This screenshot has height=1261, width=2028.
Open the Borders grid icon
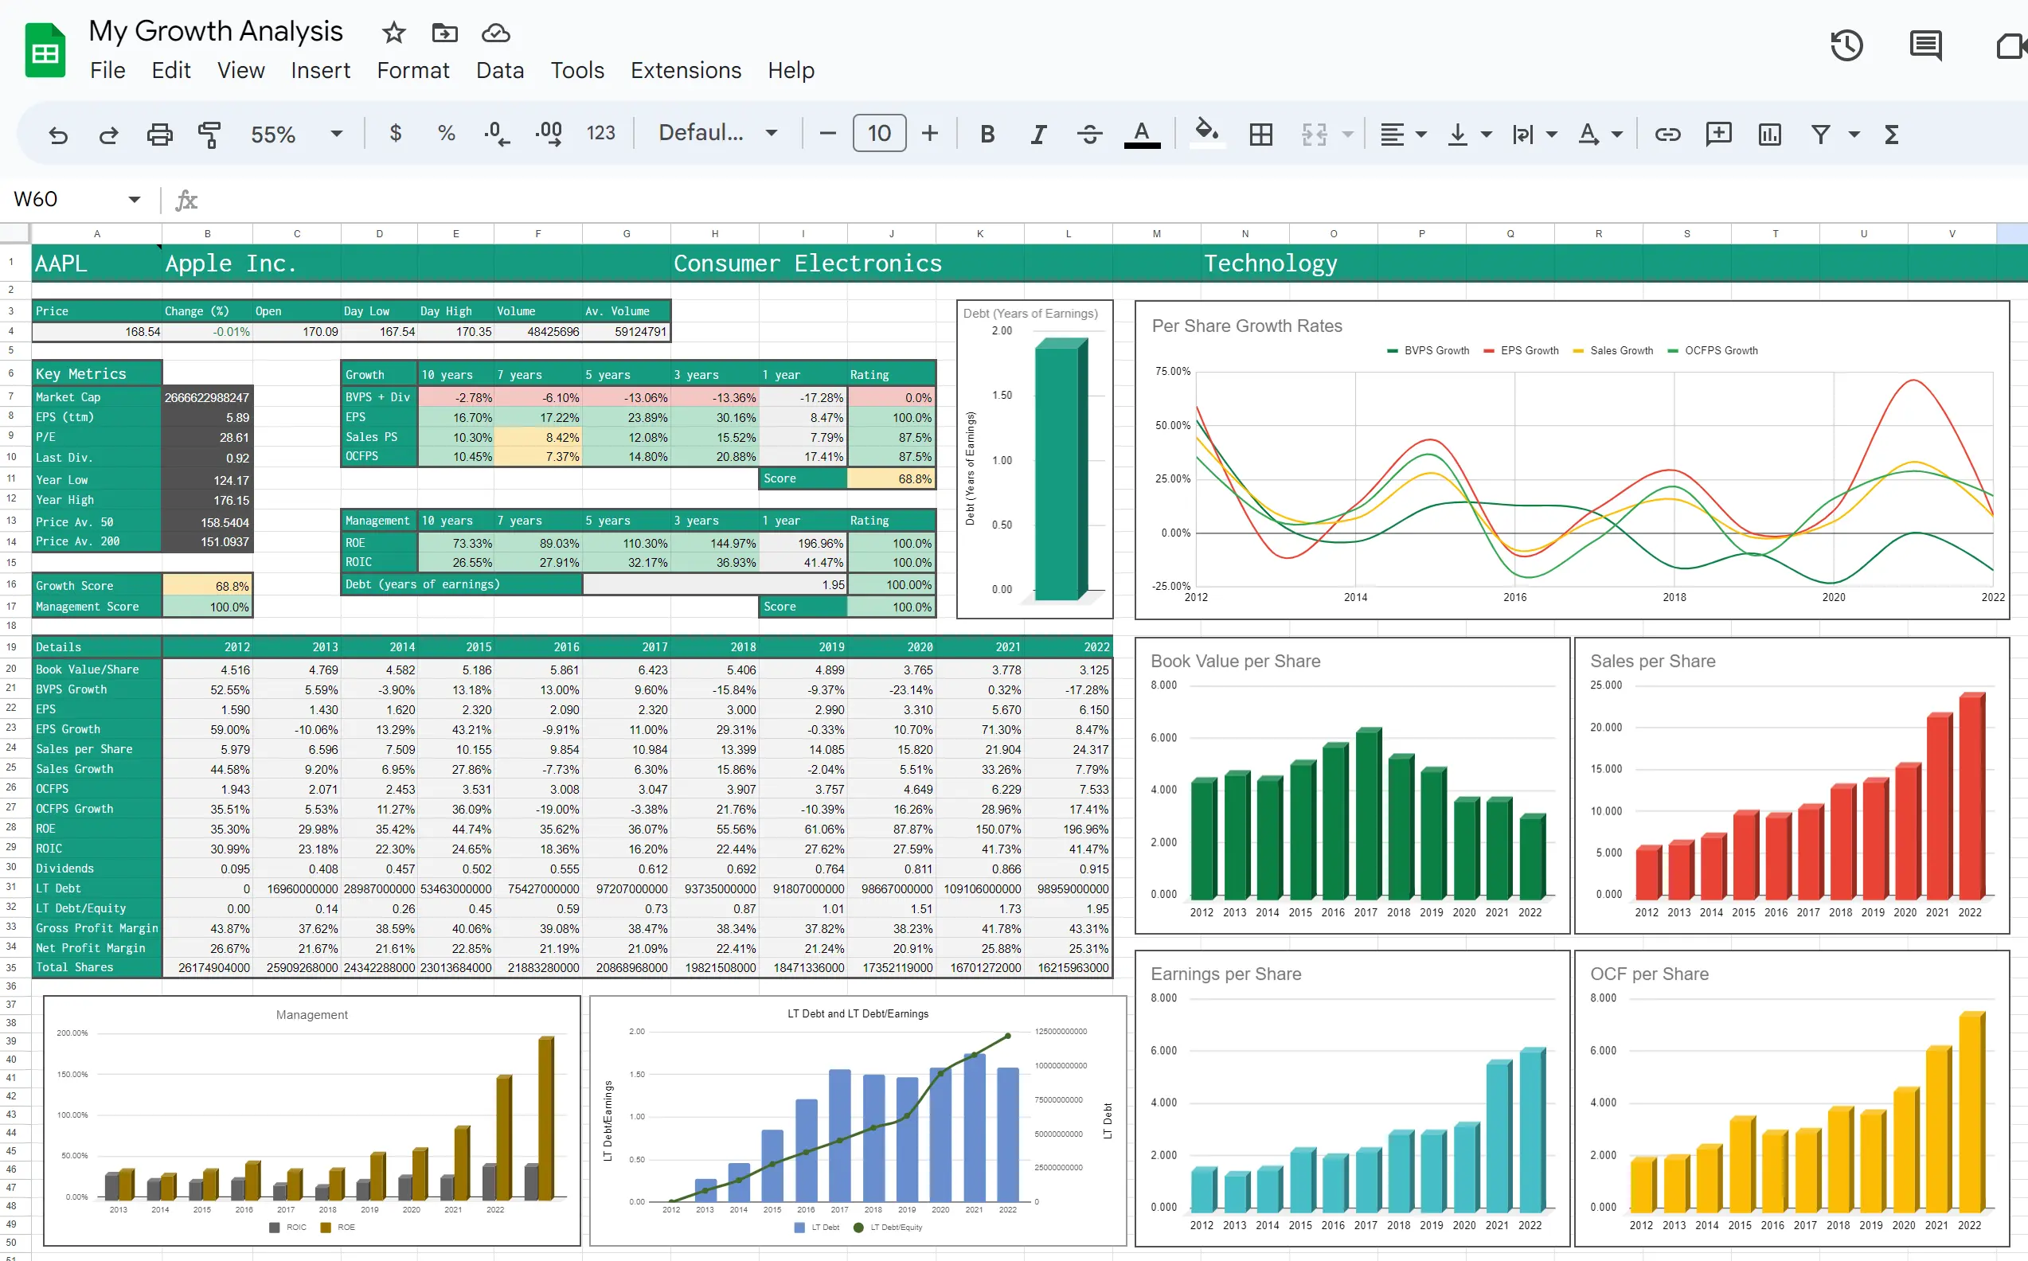(1260, 135)
